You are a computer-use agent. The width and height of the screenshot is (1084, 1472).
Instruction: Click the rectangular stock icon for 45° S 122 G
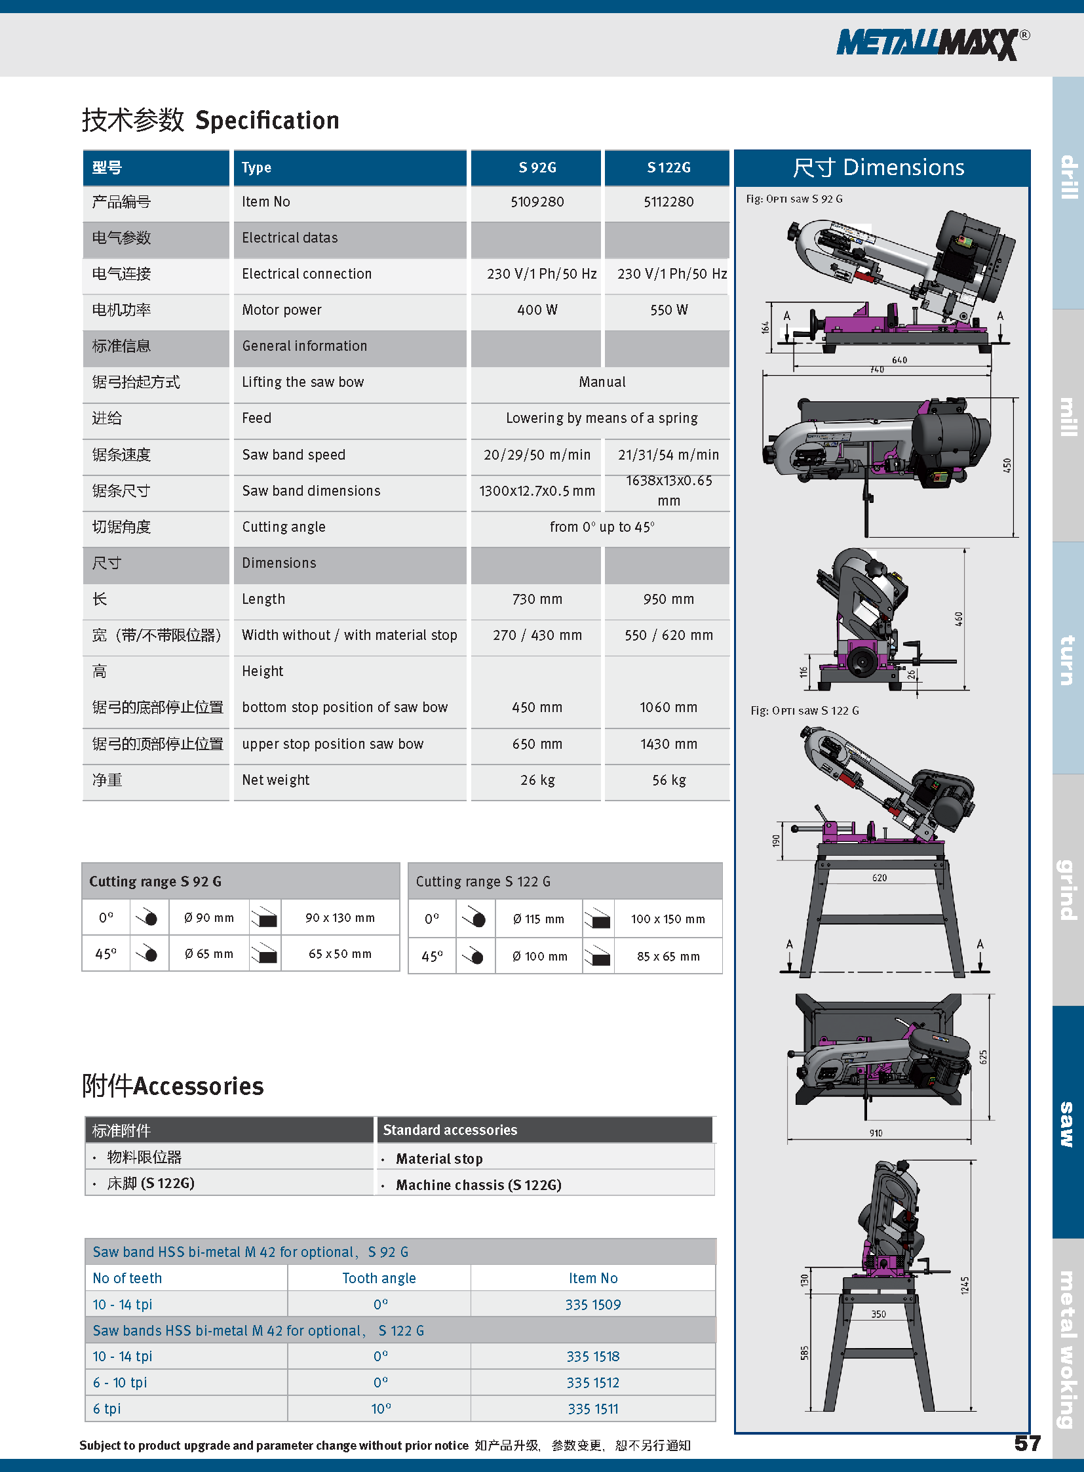point(598,957)
